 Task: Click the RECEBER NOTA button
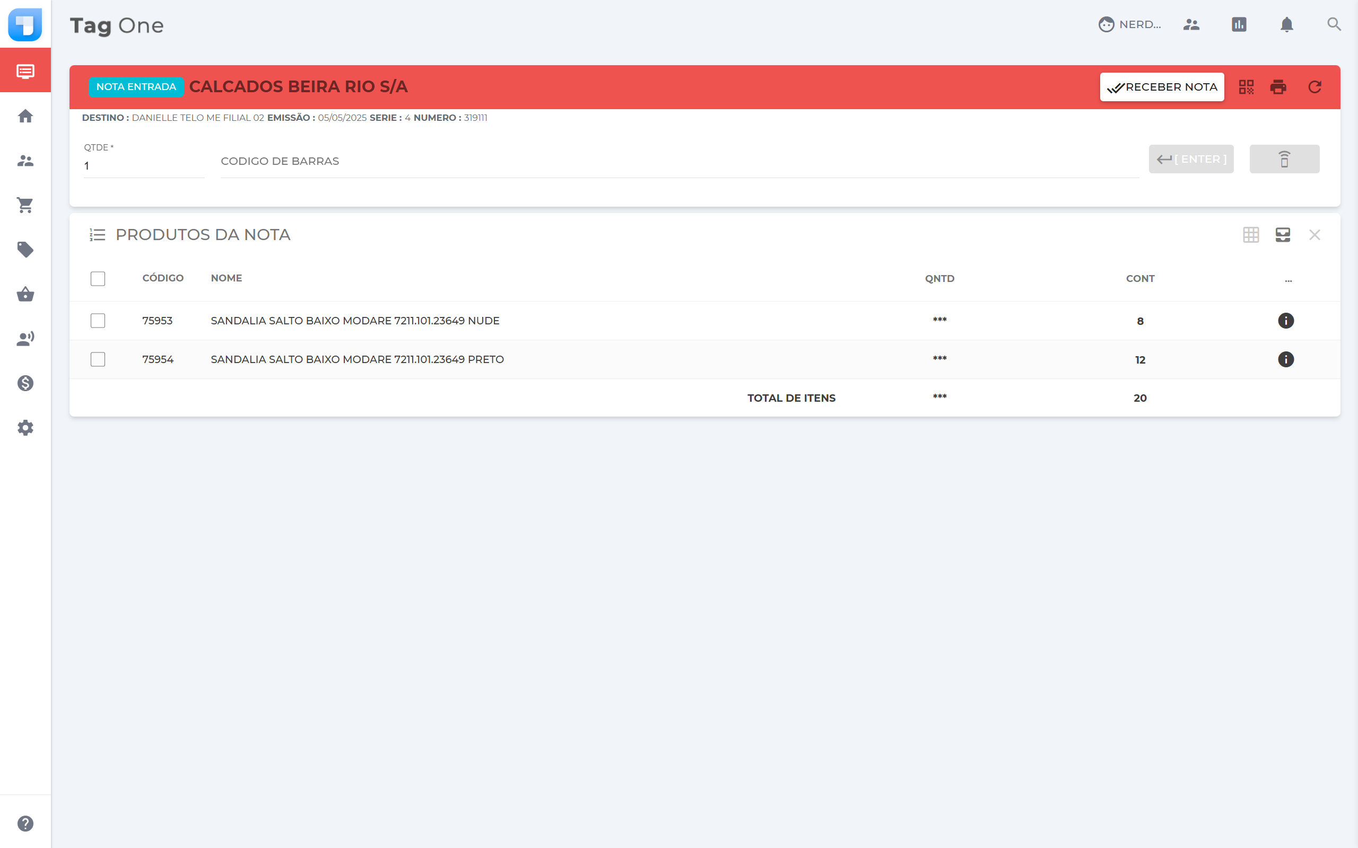pyautogui.click(x=1162, y=87)
